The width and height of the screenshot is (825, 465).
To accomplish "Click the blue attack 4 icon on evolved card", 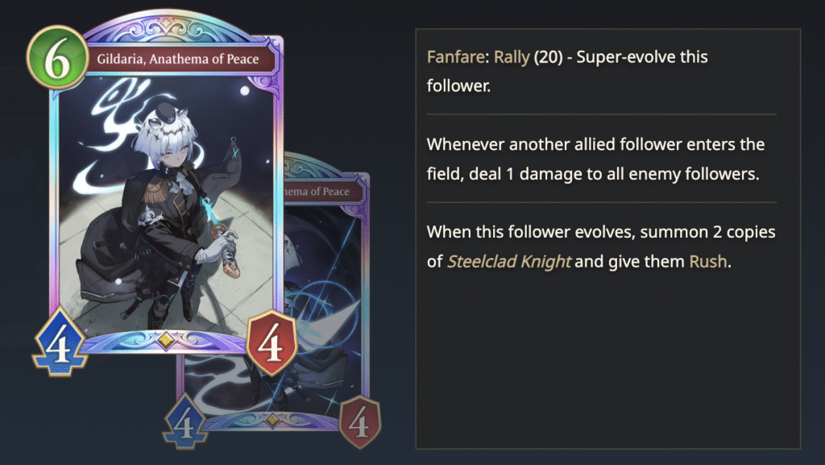I will pos(184,421).
